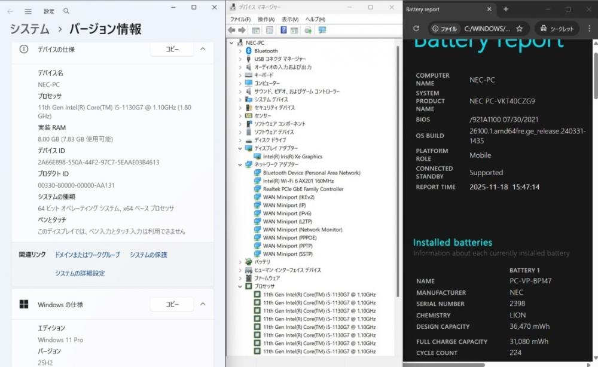Image resolution: width=598 pixels, height=367 pixels.
Task: Bookmark the page with the star icon
Action: click(519, 29)
